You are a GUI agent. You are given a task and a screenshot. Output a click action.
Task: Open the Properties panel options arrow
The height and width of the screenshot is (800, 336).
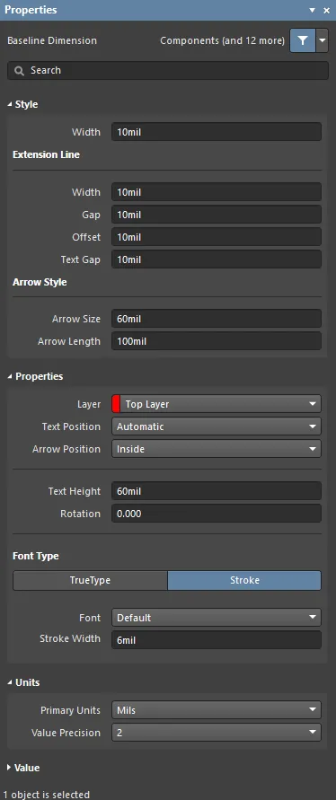click(313, 10)
